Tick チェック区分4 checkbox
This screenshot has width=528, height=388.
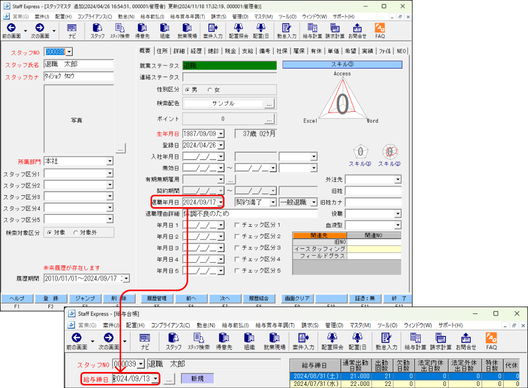(x=237, y=259)
